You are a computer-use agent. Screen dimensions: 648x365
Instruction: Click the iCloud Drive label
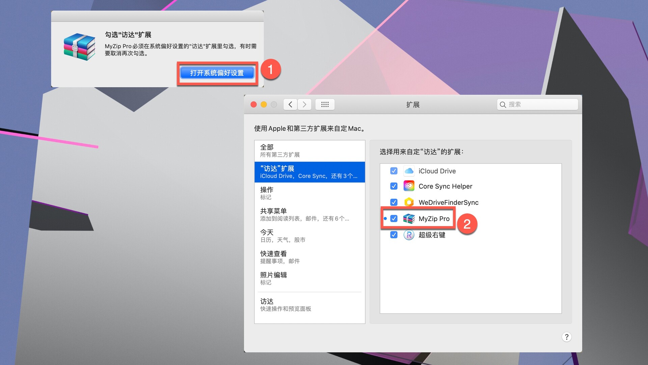tap(437, 171)
